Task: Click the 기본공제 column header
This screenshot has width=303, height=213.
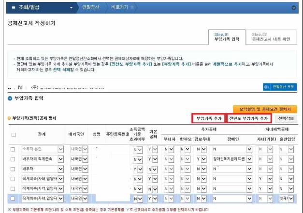Action: (153, 134)
